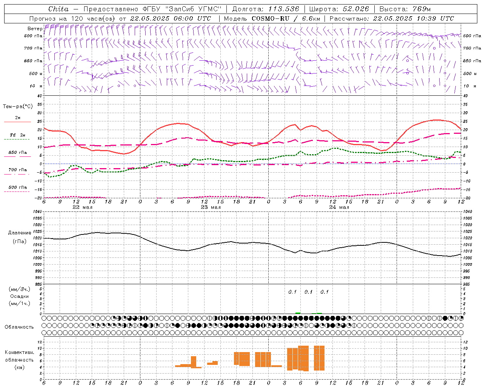This screenshot has height=386, width=483.
Task: Click the "Ветер" wind panel label
Action: [x=35, y=29]
